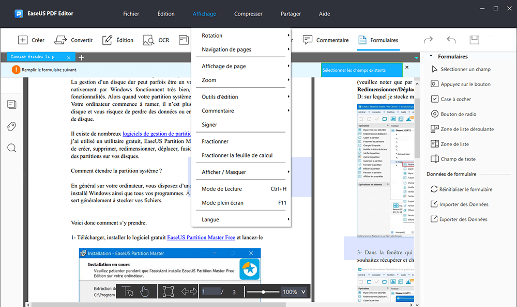Go to previous page with left arrow
517x307 pixels.
pyautogui.click(x=185, y=292)
